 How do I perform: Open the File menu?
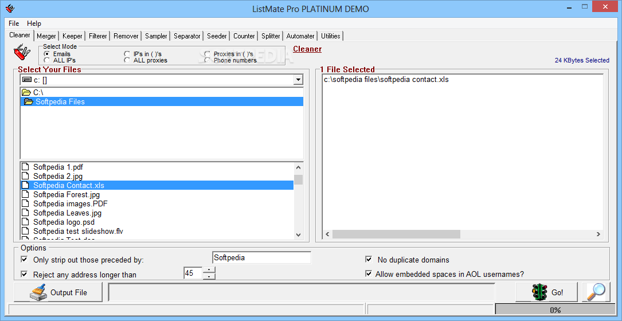14,24
